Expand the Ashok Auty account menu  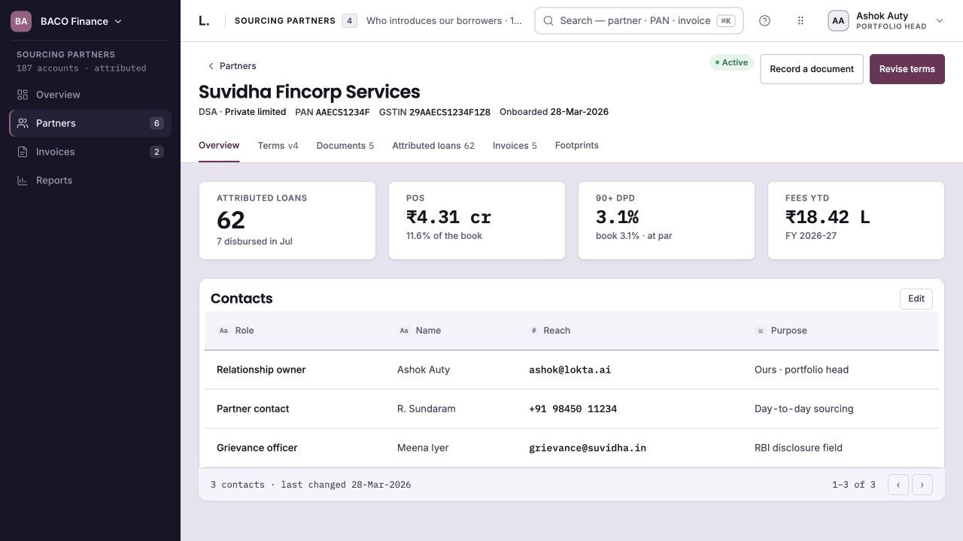tap(886, 21)
